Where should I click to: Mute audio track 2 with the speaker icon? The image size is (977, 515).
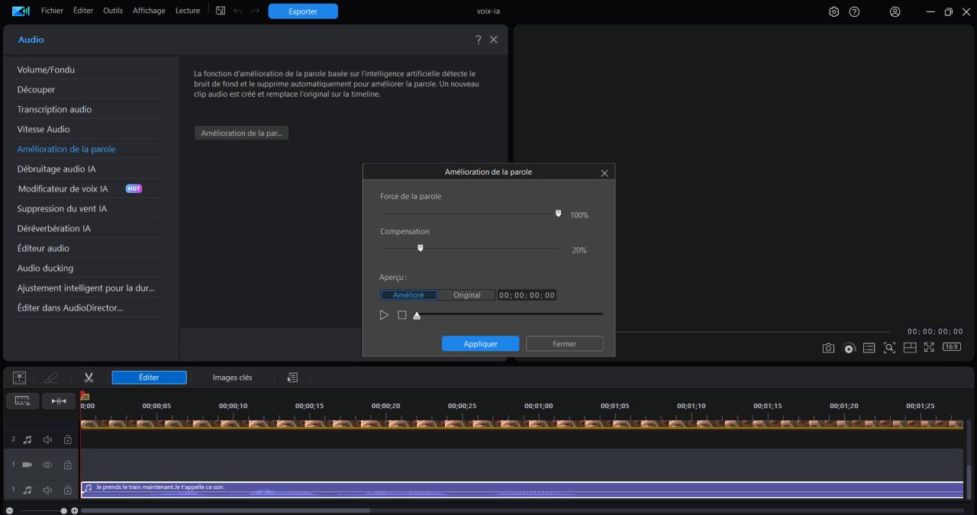[x=47, y=439]
